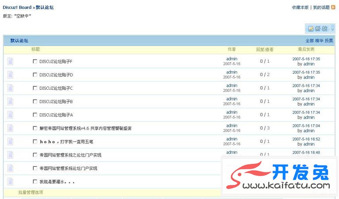
Task: Check the box for DISCUZ论坛贴子F
Action: (35, 61)
